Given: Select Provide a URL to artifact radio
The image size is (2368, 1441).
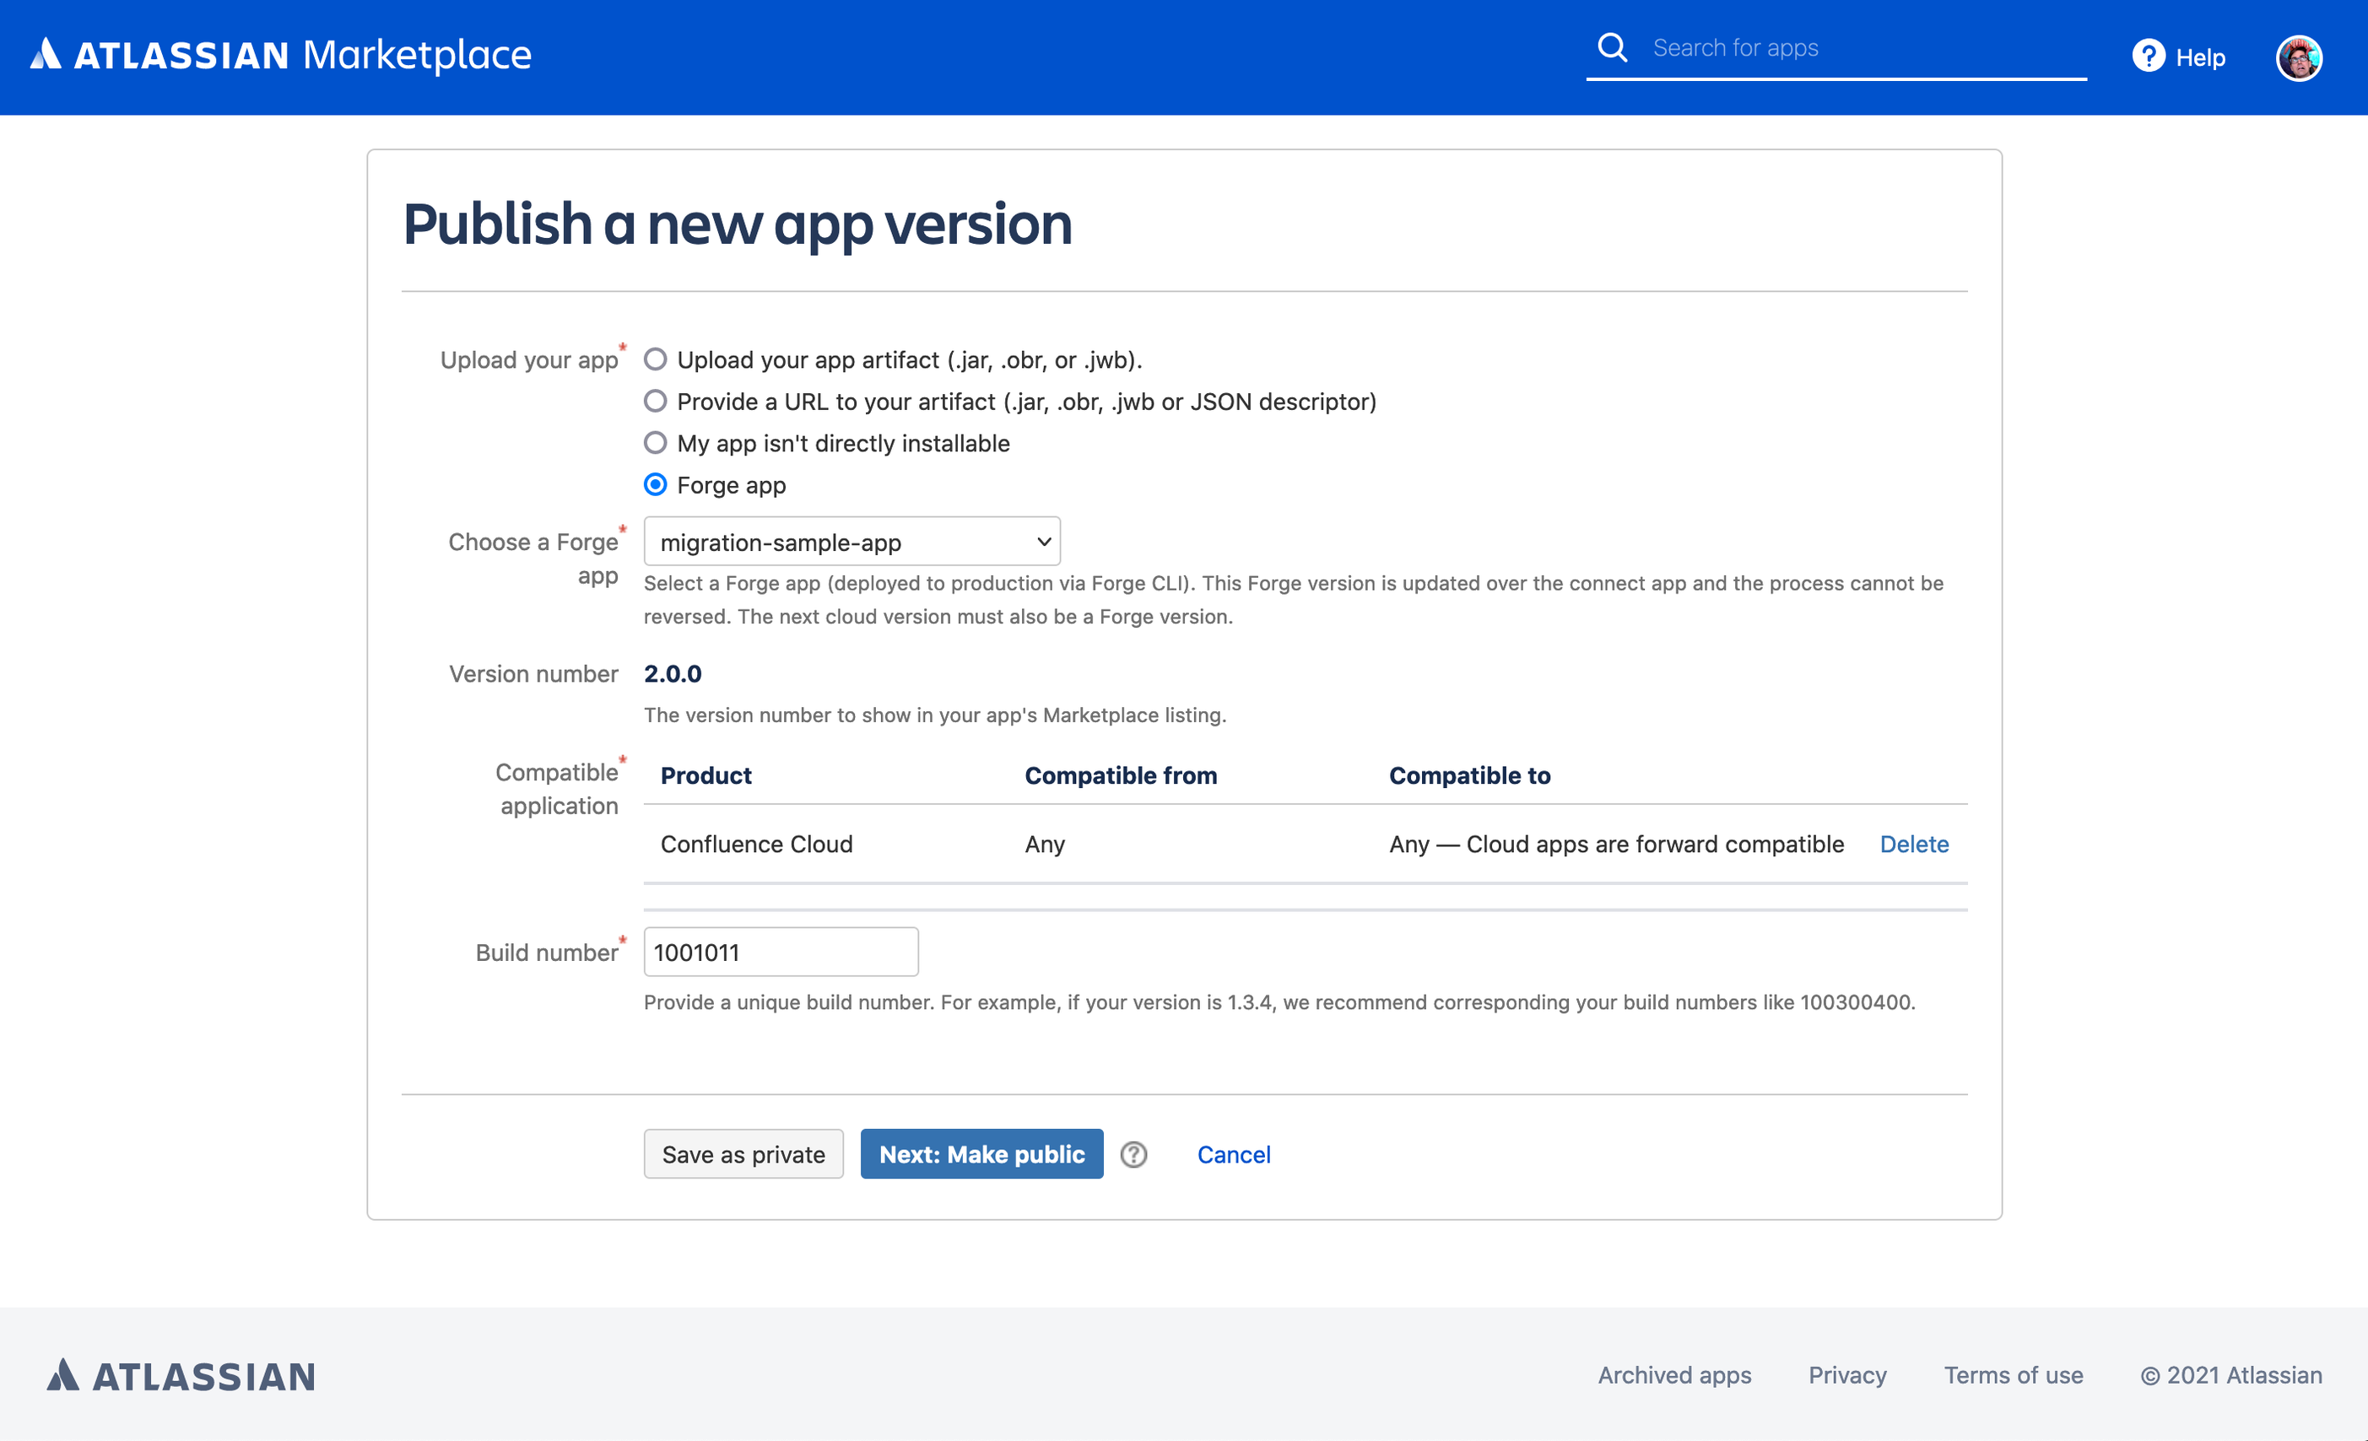Looking at the screenshot, I should click(x=656, y=401).
